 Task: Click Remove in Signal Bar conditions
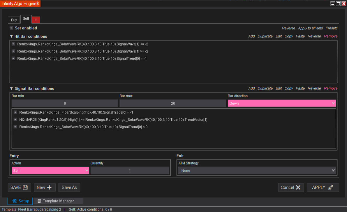point(330,88)
